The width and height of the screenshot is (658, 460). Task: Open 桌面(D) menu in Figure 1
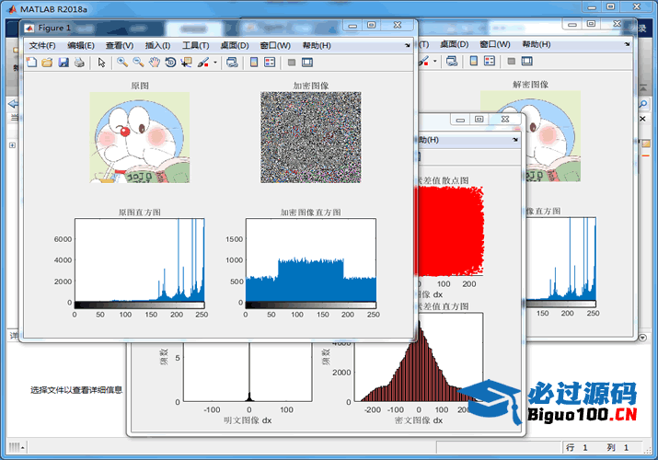(235, 45)
